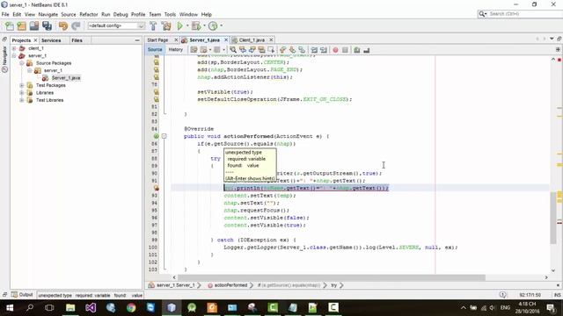This screenshot has height=316, width=563.
Task: Click the actionPerformed breadcrumb item
Action: pos(230,285)
